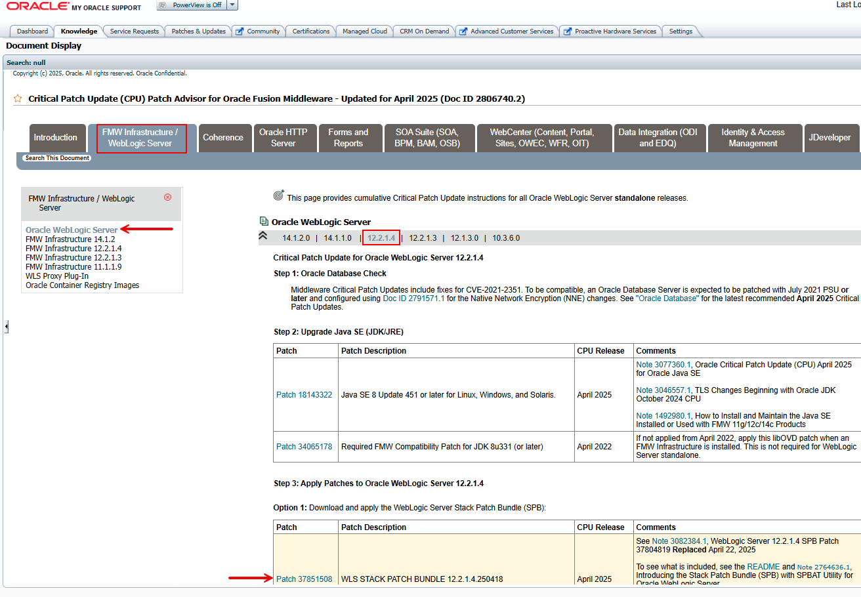Switch to the Coherence tab
This screenshot has width=861, height=597.
point(224,137)
